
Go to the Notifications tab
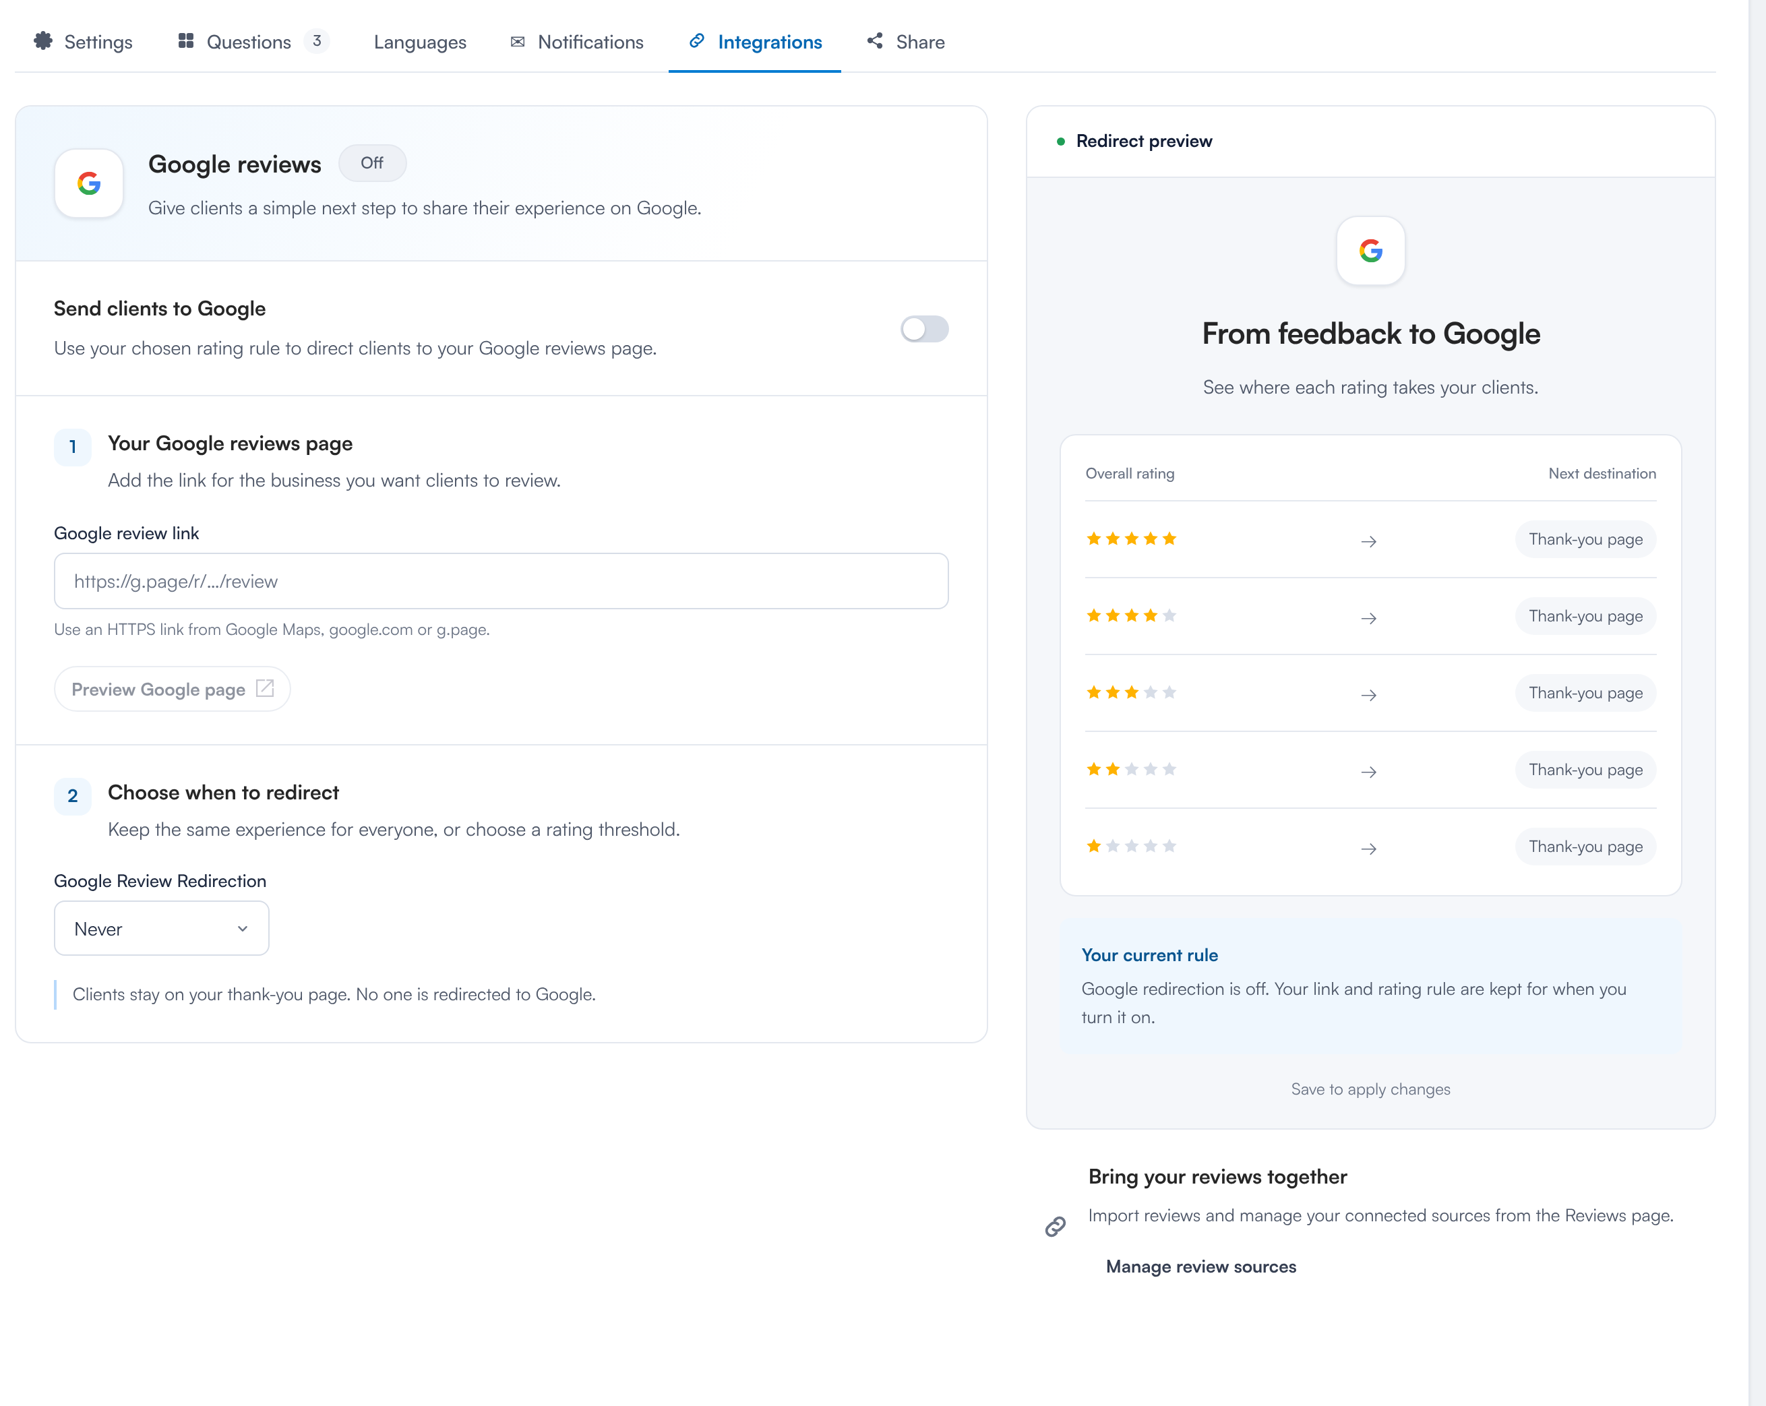point(577,42)
